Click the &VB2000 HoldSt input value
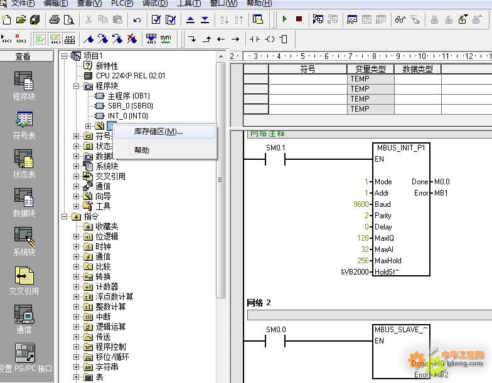This screenshot has width=492, height=383. (x=355, y=272)
